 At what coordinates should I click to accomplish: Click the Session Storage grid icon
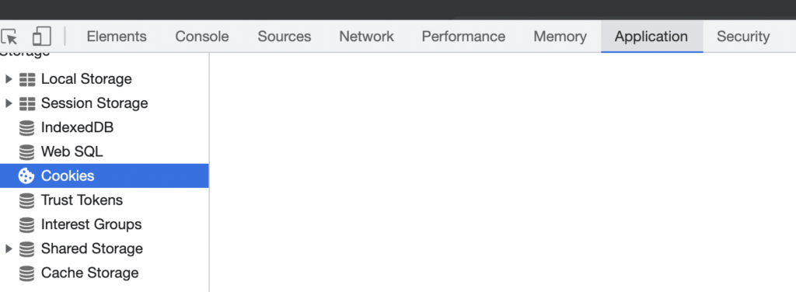pos(27,103)
